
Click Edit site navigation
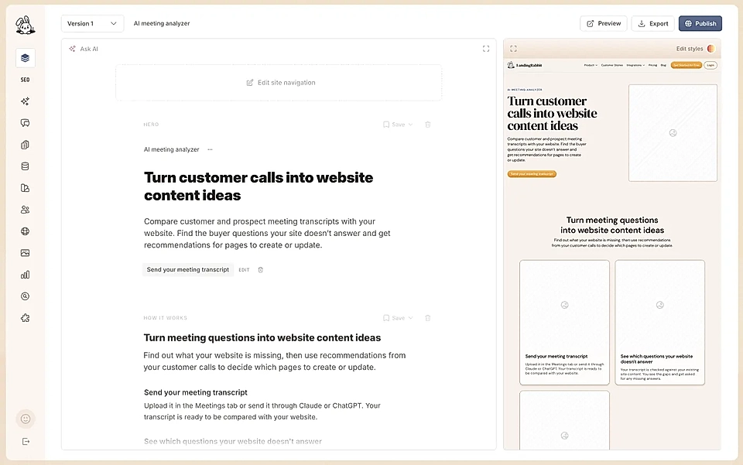point(280,82)
